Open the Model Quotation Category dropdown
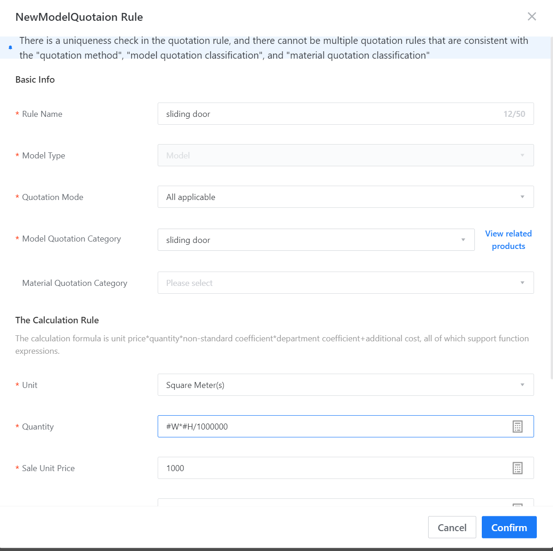553x551 pixels. point(316,240)
